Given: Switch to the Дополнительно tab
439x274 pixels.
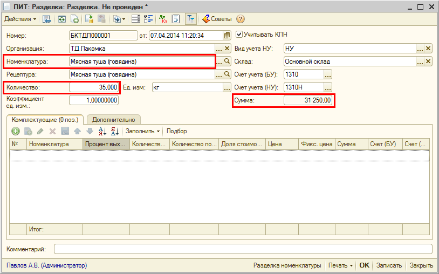Looking at the screenshot, I should tap(113, 119).
